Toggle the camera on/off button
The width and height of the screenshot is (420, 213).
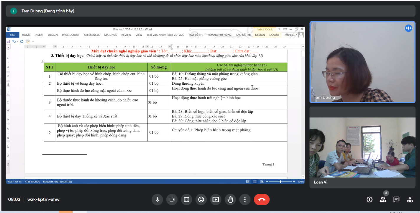[172, 199]
